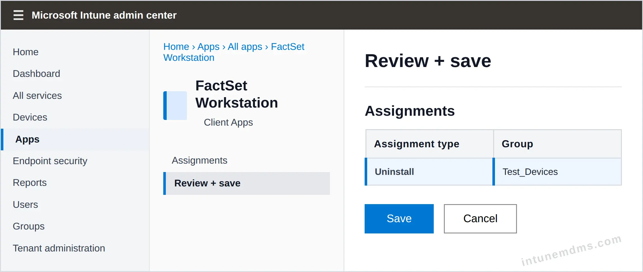Click the Client Apps subtitle
The width and height of the screenshot is (643, 272).
pos(228,122)
